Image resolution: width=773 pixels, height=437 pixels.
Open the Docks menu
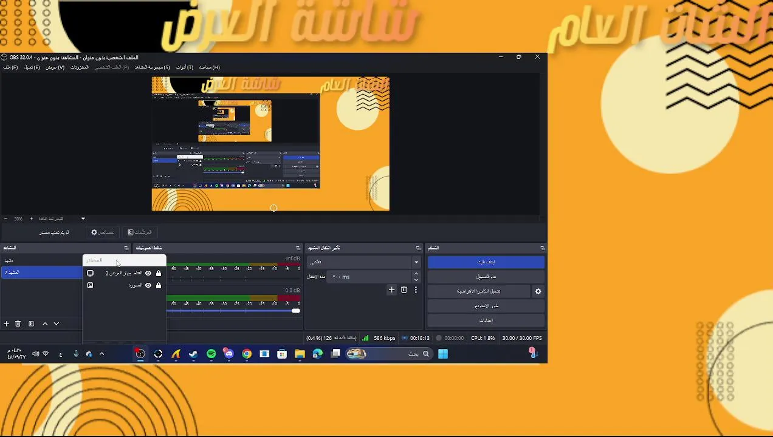tap(80, 67)
